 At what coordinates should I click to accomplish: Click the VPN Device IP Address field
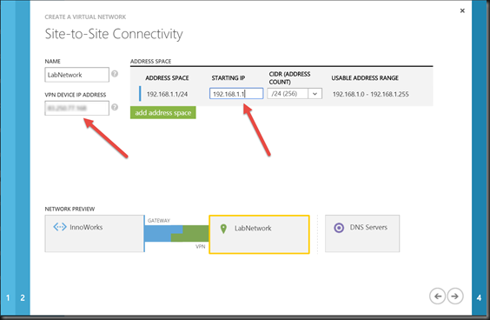(x=76, y=108)
